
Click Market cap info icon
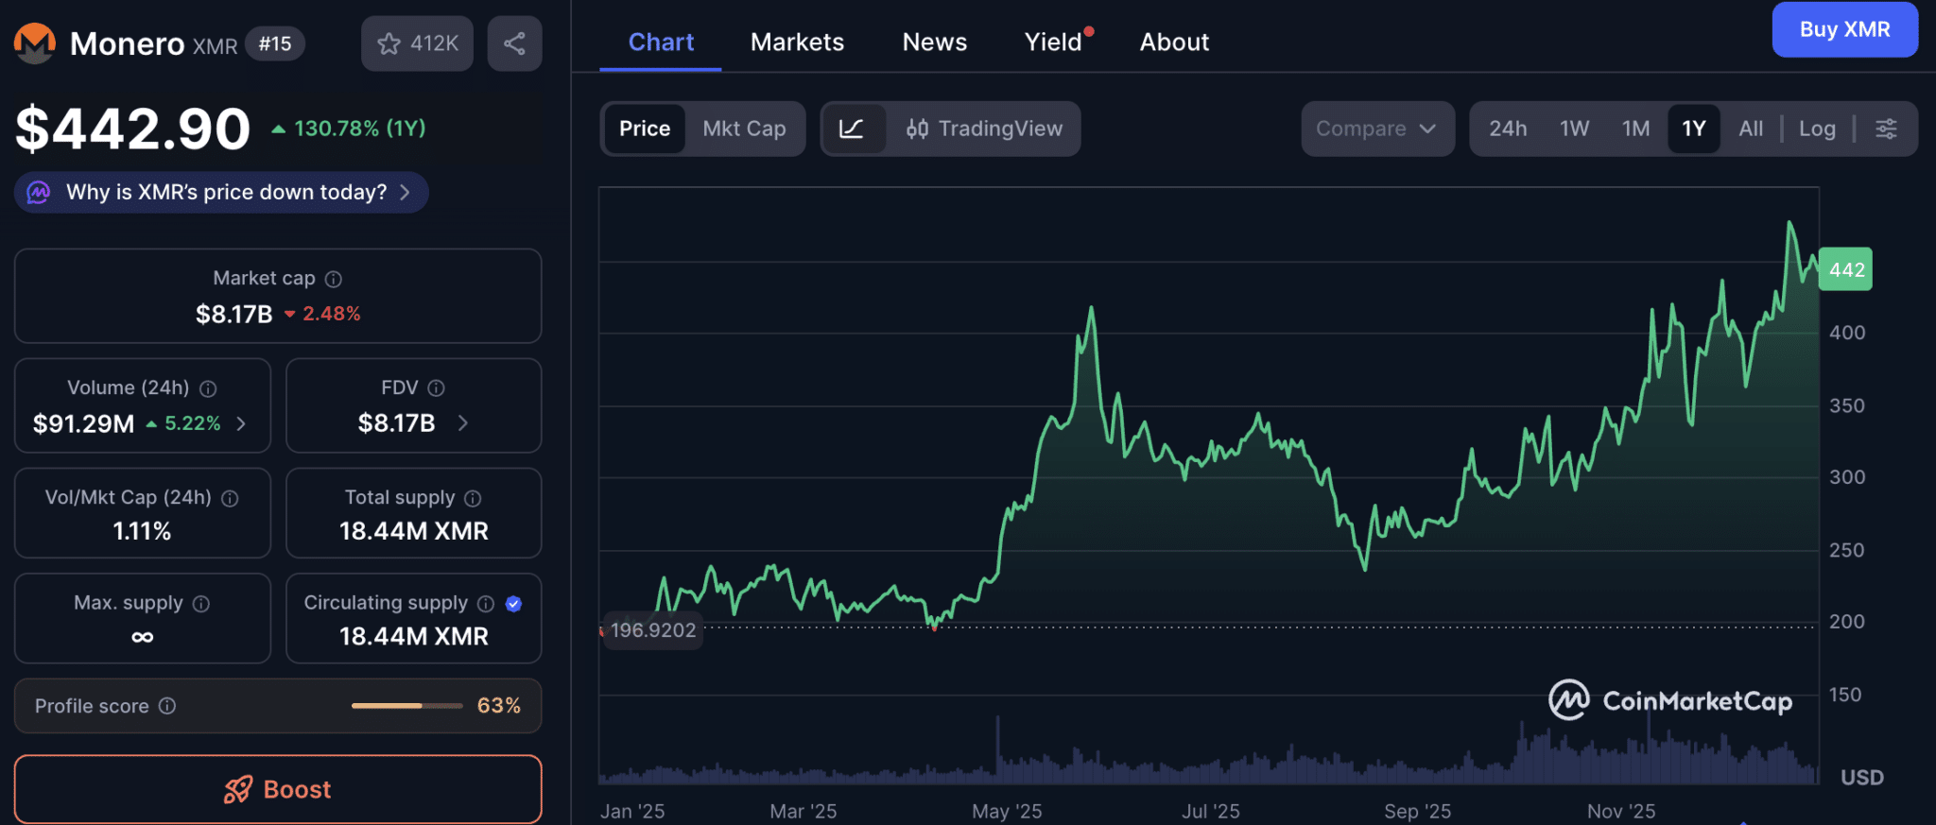(334, 279)
